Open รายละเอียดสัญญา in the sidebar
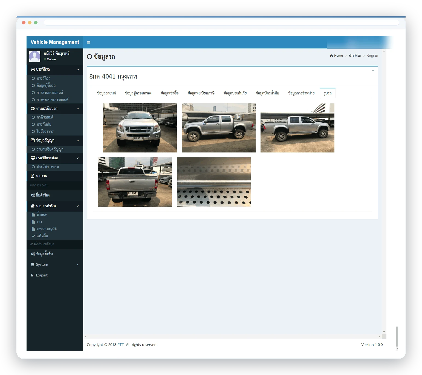The width and height of the screenshot is (422, 375). 50,149
